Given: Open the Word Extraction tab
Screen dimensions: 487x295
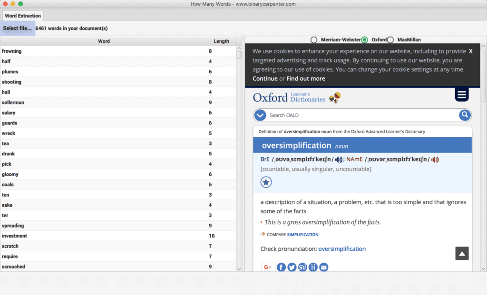Looking at the screenshot, I should pos(23,16).
